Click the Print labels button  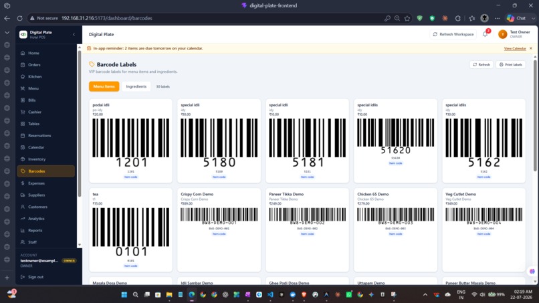pyautogui.click(x=510, y=65)
